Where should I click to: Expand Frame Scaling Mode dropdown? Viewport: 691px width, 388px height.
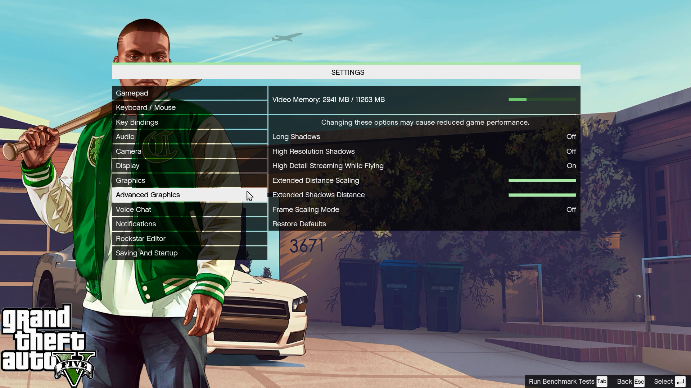pyautogui.click(x=572, y=209)
